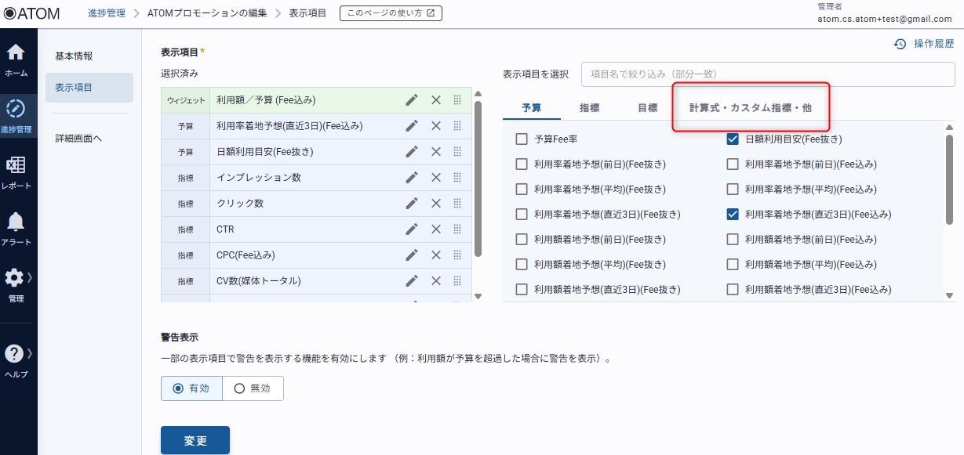Click the 項目名で絞り込み search field
Viewport: 964px width, 455px height.
767,74
